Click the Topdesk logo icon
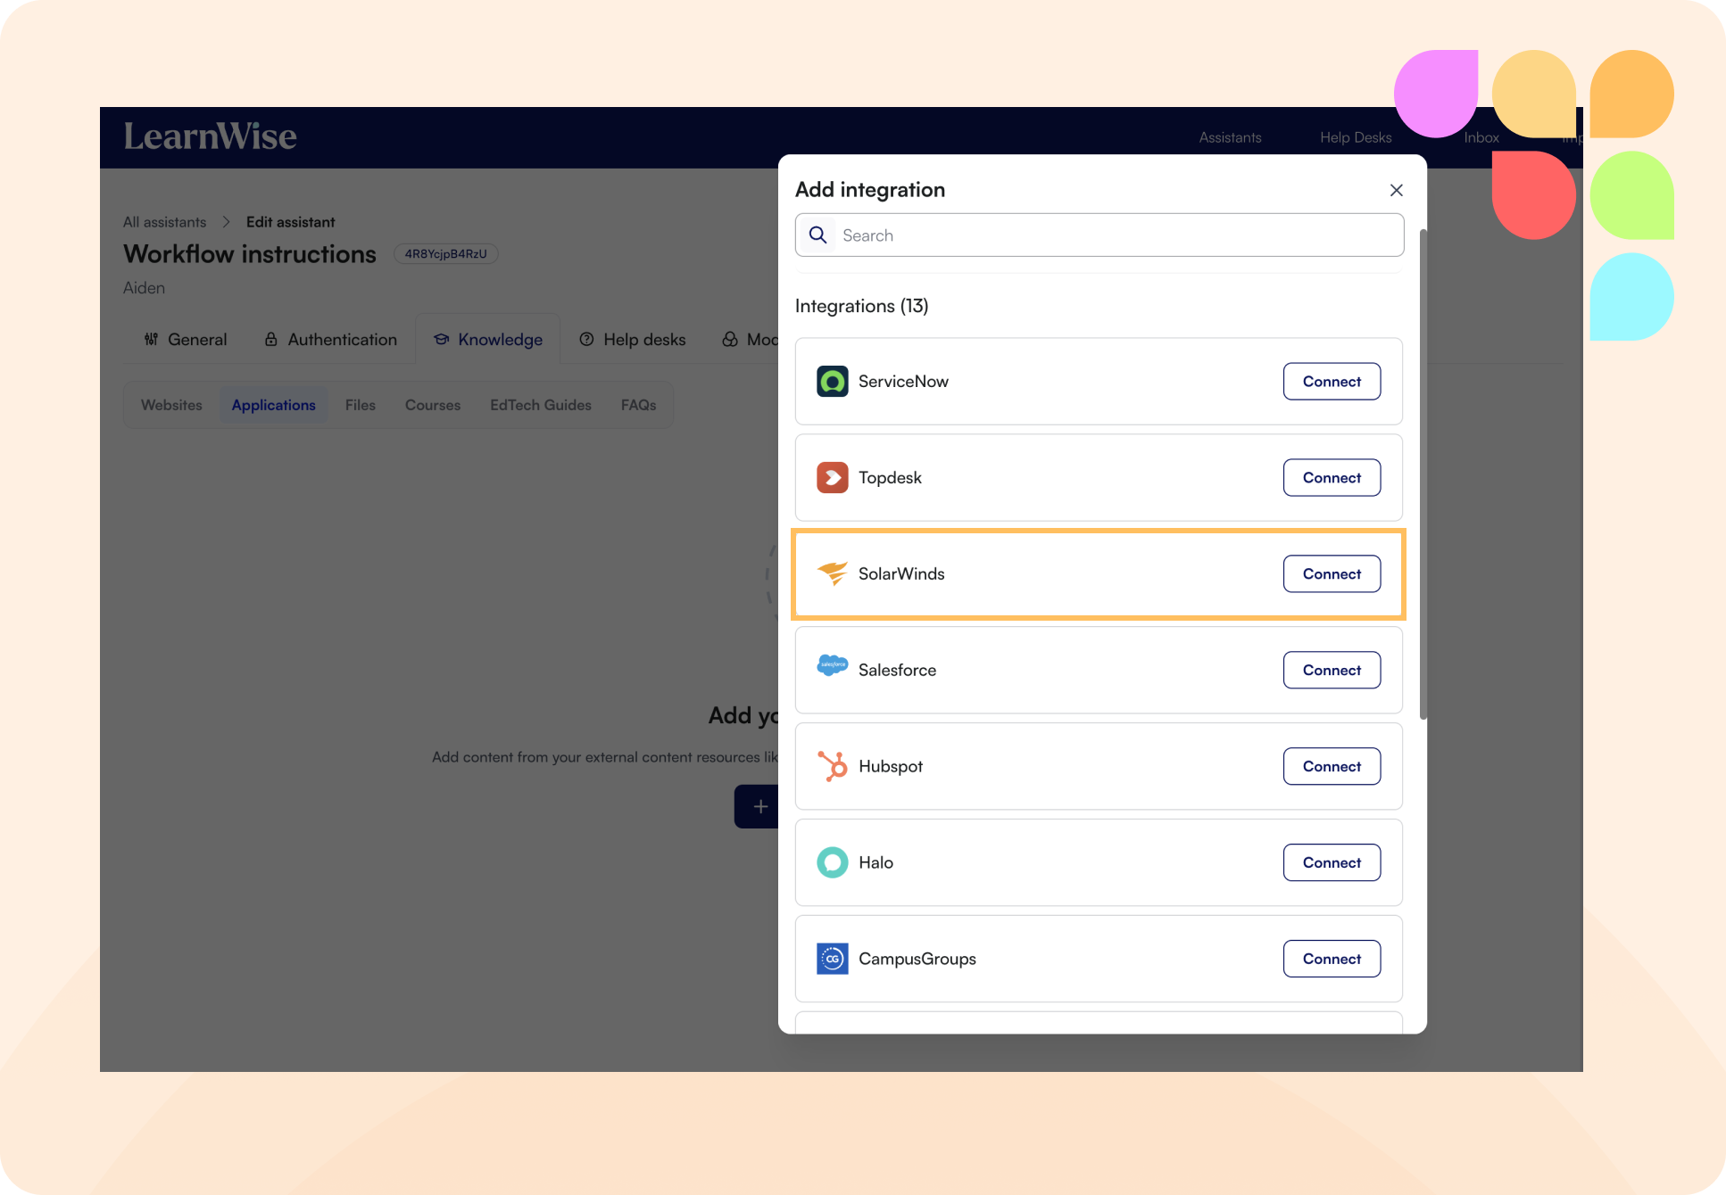The height and width of the screenshot is (1195, 1726). pyautogui.click(x=832, y=478)
